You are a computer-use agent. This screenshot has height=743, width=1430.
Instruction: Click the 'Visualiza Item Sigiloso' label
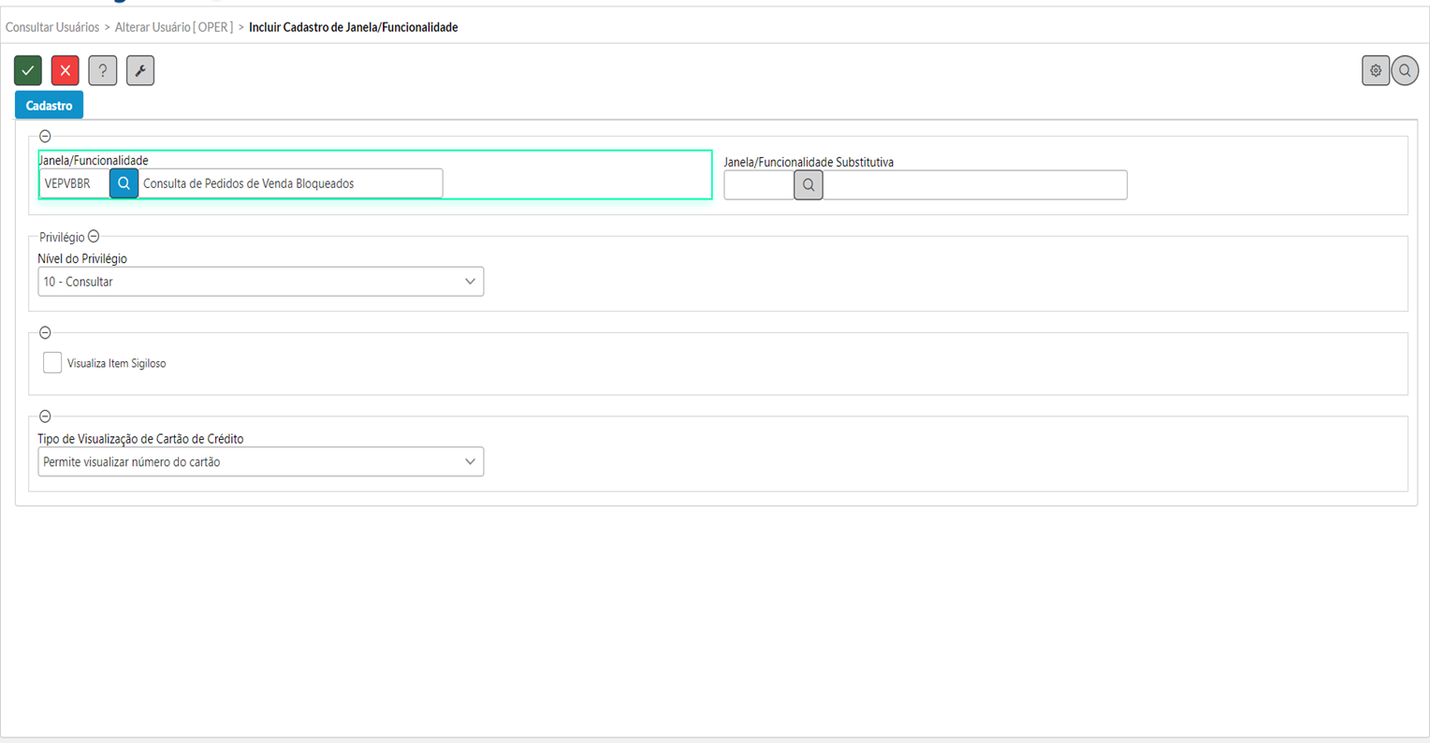click(x=116, y=363)
